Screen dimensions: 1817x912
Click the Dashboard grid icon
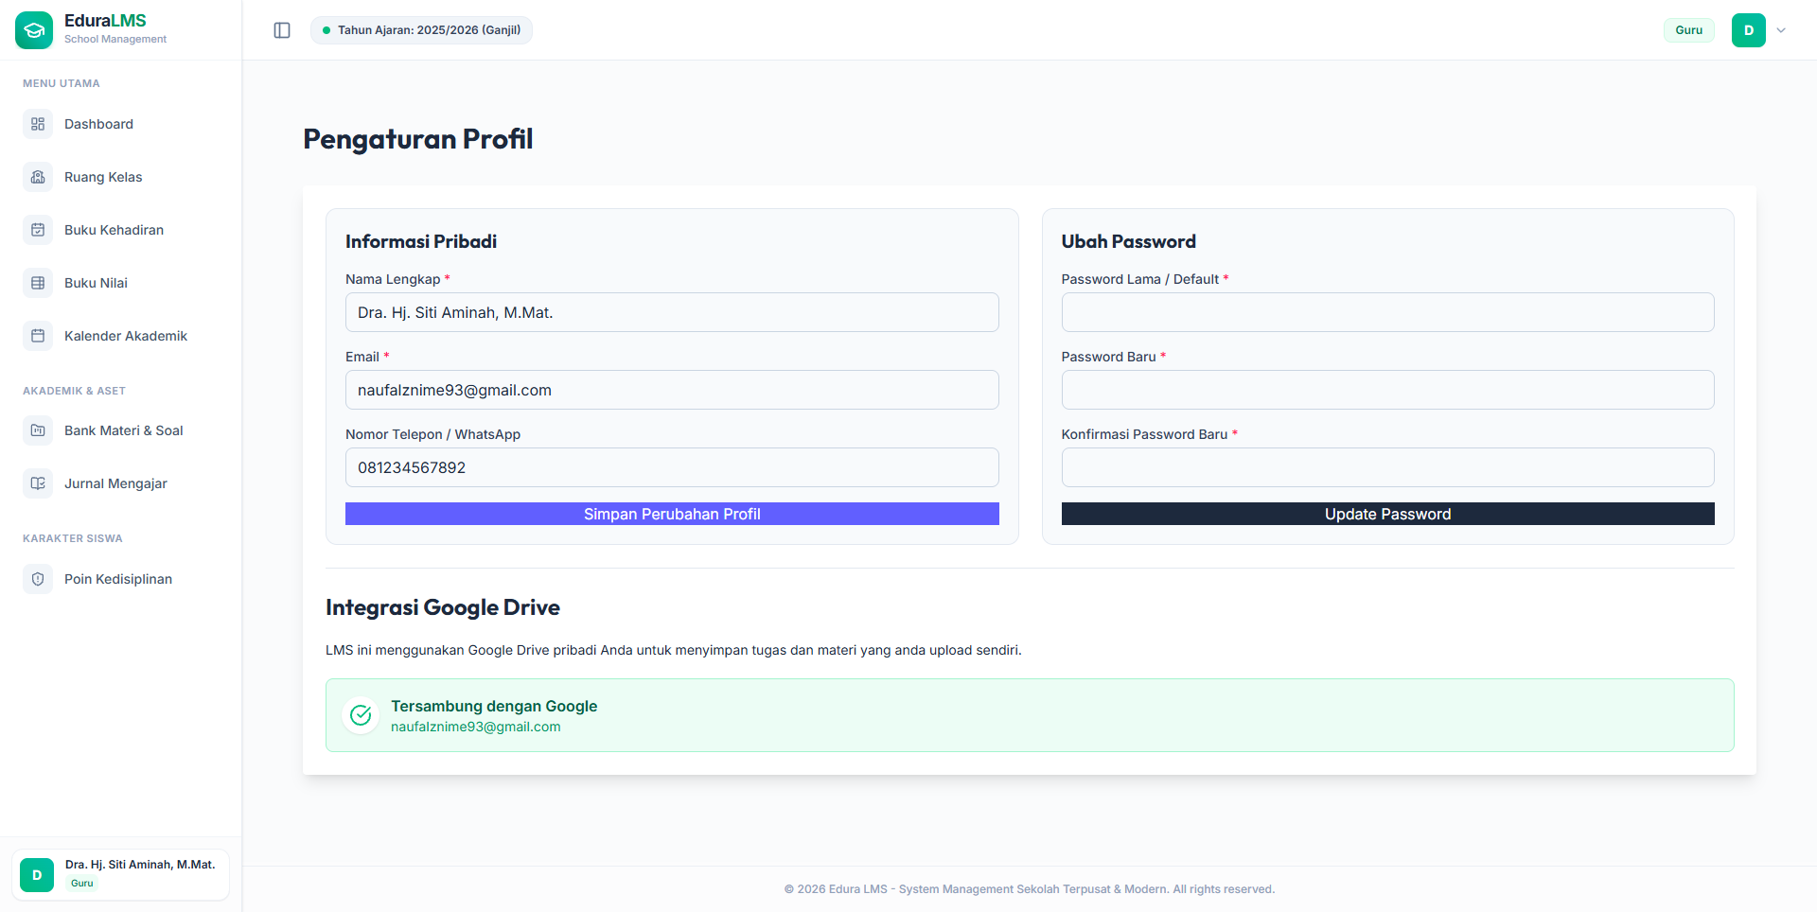[x=38, y=124]
